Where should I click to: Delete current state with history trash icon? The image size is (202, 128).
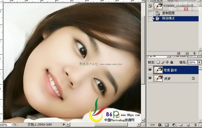coord(194,53)
